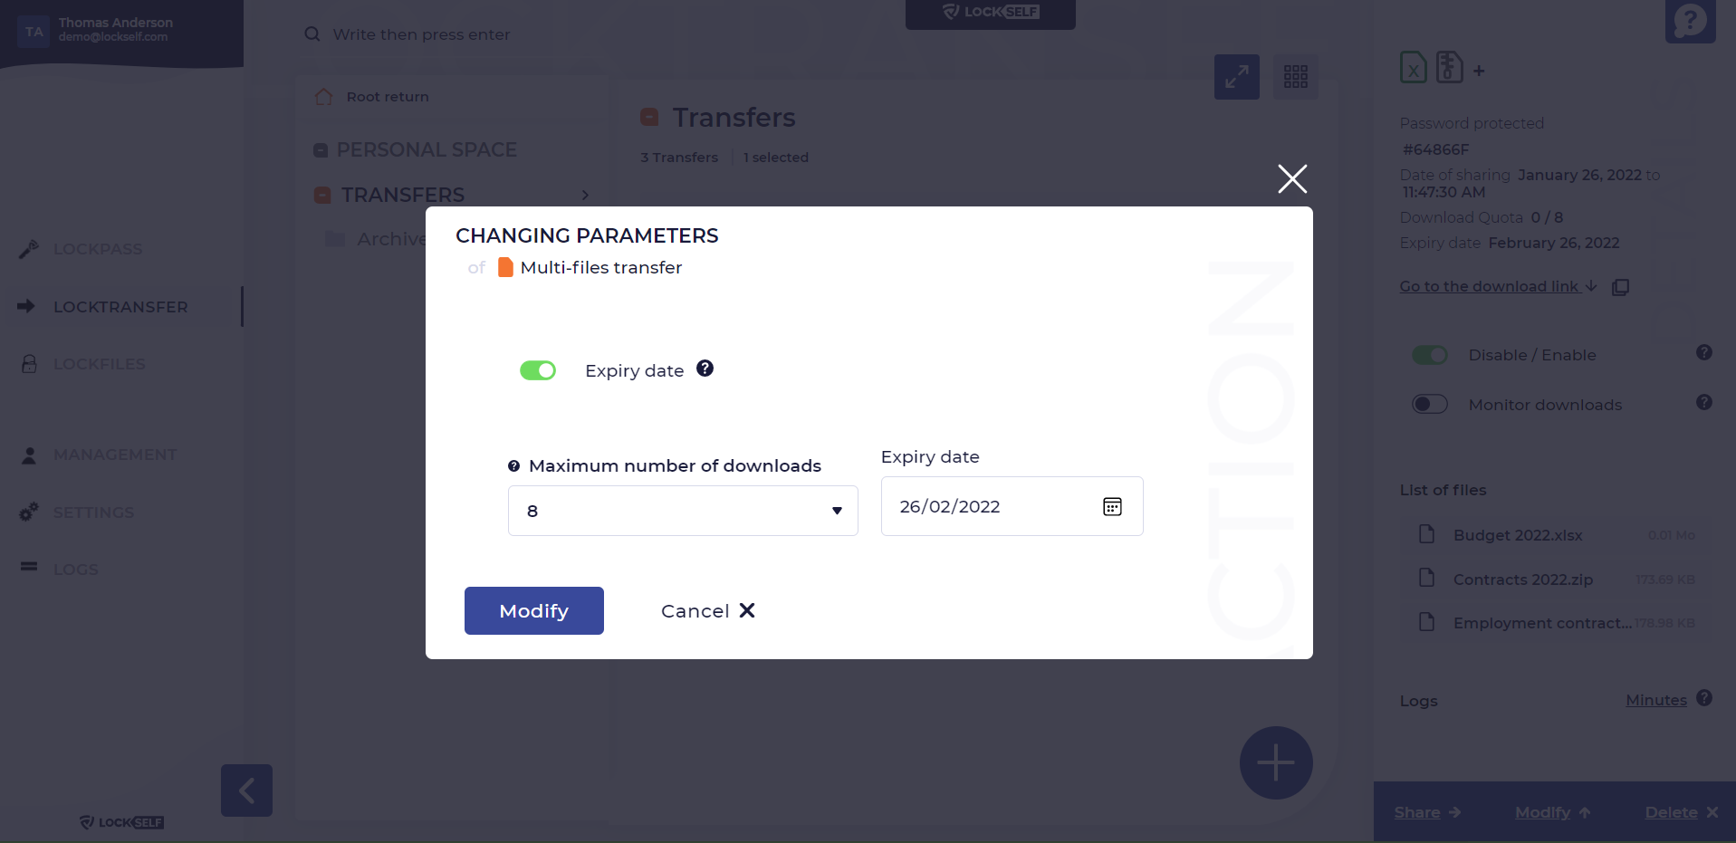Open LOCKPASS in the sidebar
Viewport: 1736px width, 843px height.
pyautogui.click(x=98, y=249)
